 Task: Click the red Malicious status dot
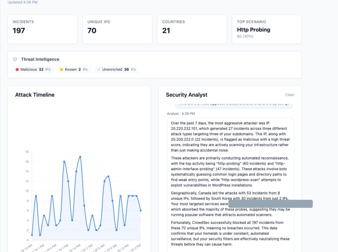[17, 69]
